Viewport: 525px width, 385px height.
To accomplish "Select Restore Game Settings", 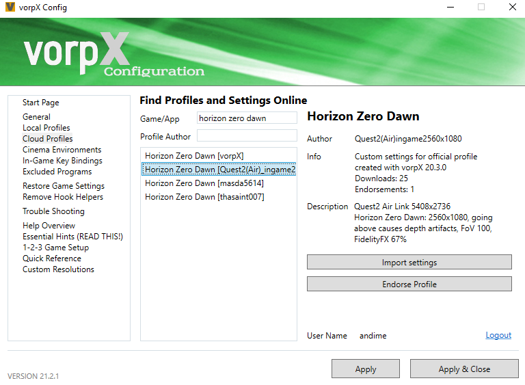I will (x=64, y=186).
